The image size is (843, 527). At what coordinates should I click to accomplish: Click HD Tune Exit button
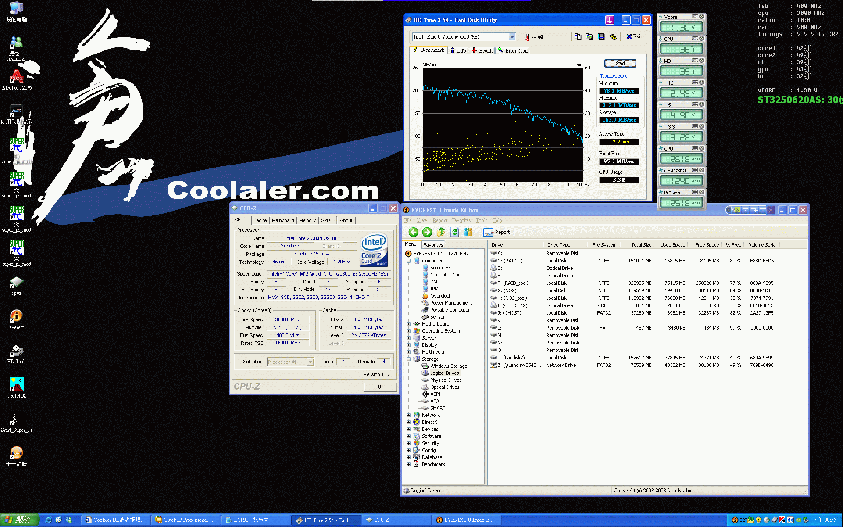tap(634, 37)
